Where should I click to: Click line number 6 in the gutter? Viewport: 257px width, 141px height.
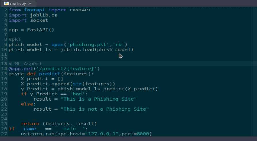coord(5,30)
